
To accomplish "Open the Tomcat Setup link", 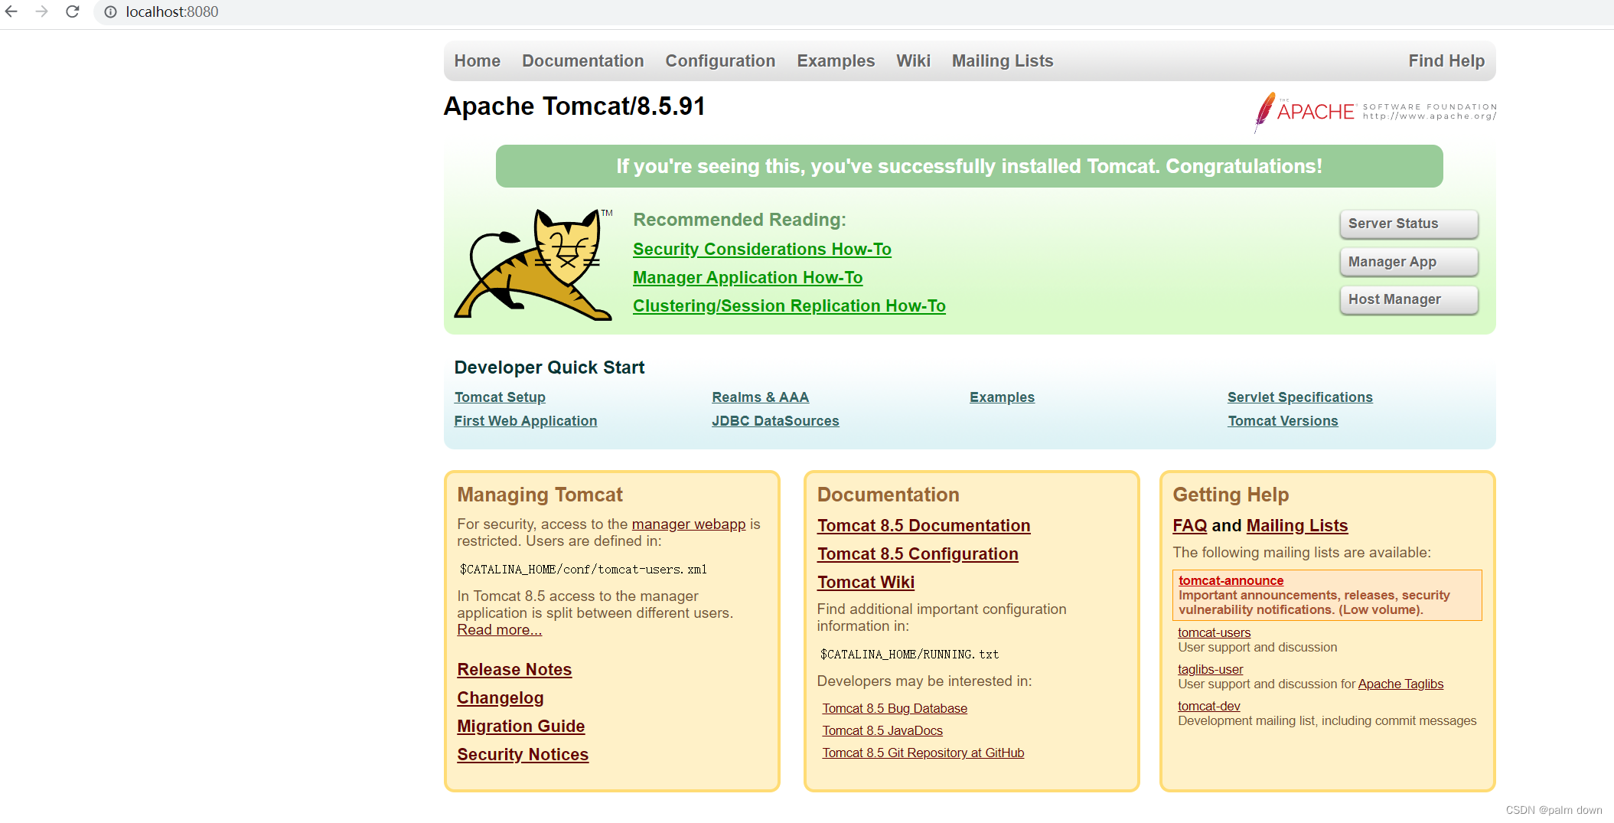I will [500, 397].
